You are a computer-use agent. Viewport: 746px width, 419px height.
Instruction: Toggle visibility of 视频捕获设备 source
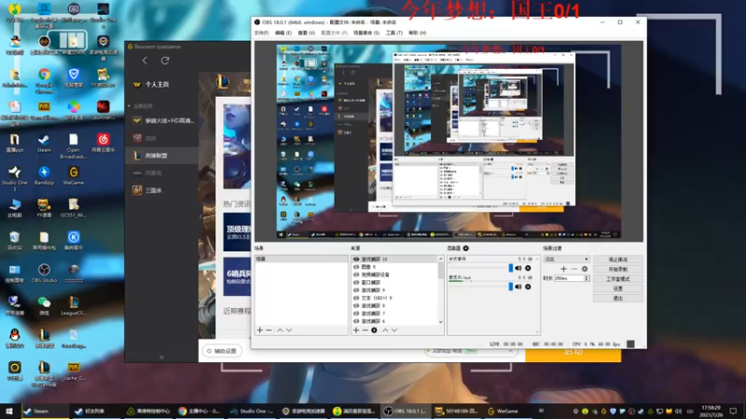click(356, 275)
